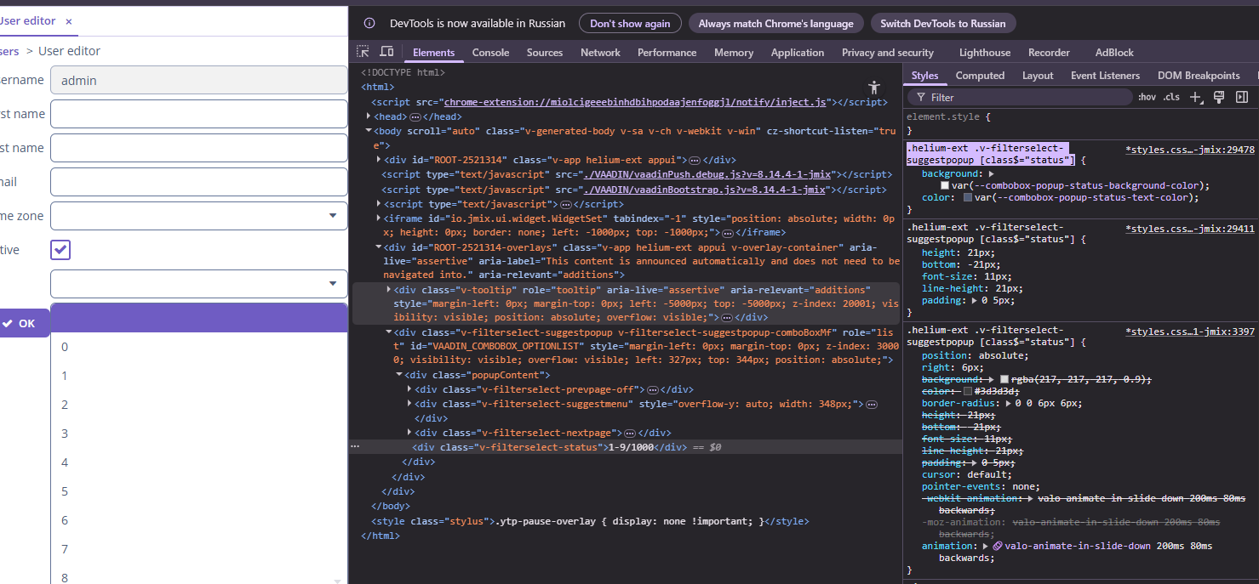The height and width of the screenshot is (584, 1259).
Task: Expand the v-filterselect-prevpage-off node
Action: [409, 389]
